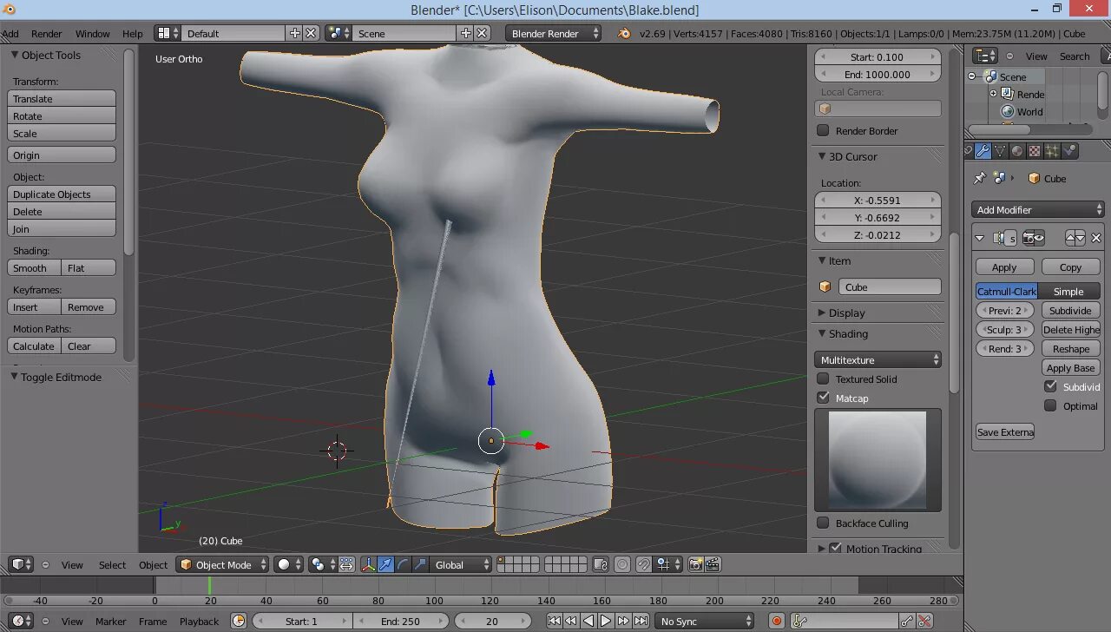Viewport: 1111px width, 632px height.
Task: Open the Marker menu in timeline
Action: click(110, 621)
